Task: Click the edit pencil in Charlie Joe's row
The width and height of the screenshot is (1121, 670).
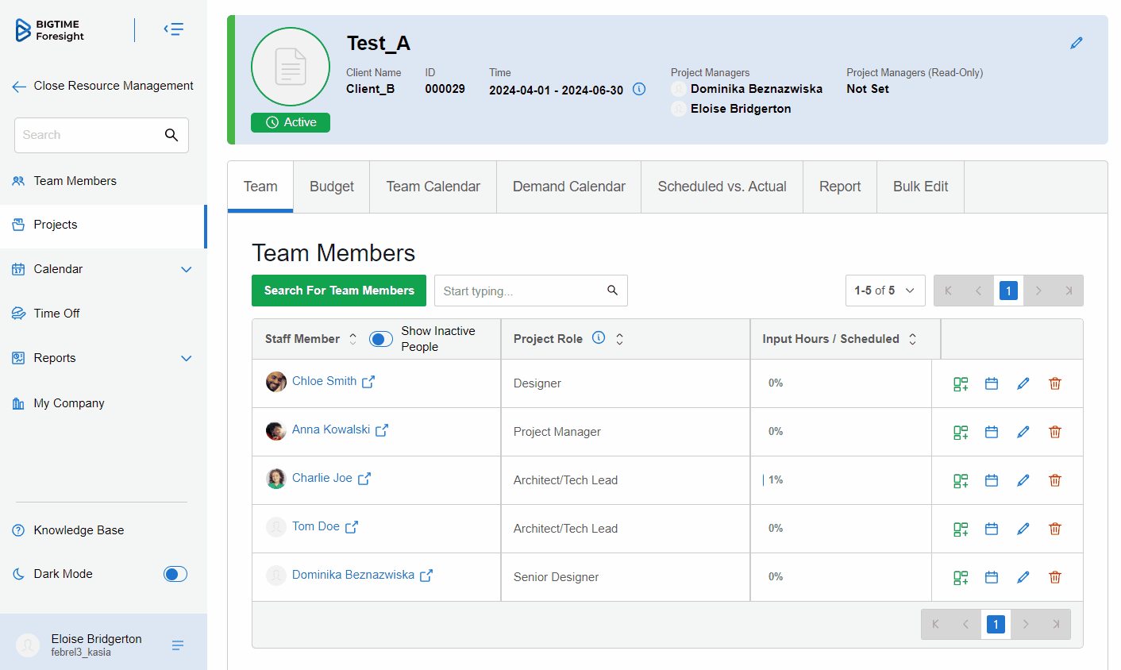Action: [1023, 480]
